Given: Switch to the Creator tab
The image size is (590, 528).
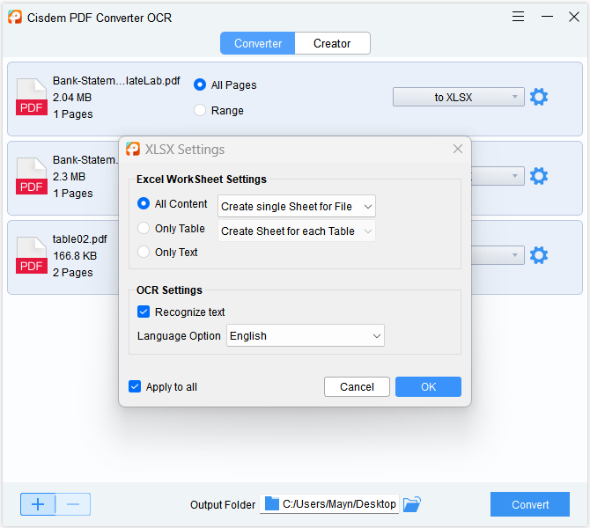Looking at the screenshot, I should 332,43.
